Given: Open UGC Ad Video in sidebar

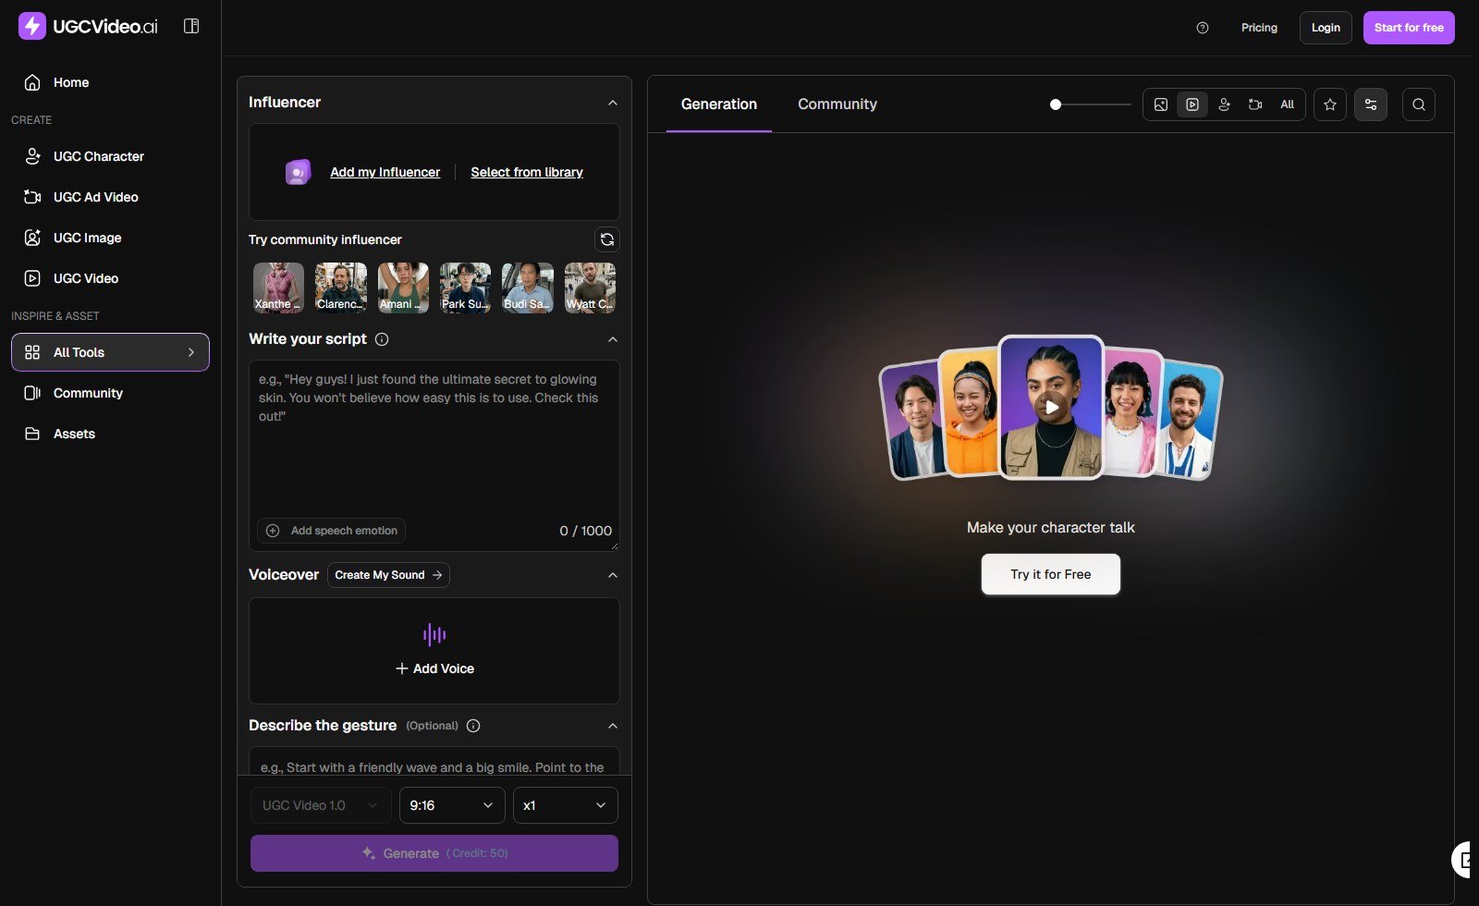Looking at the screenshot, I should point(110,197).
